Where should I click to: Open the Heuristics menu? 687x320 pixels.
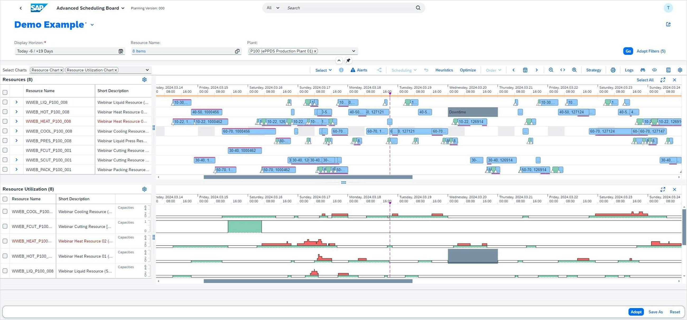(444, 70)
